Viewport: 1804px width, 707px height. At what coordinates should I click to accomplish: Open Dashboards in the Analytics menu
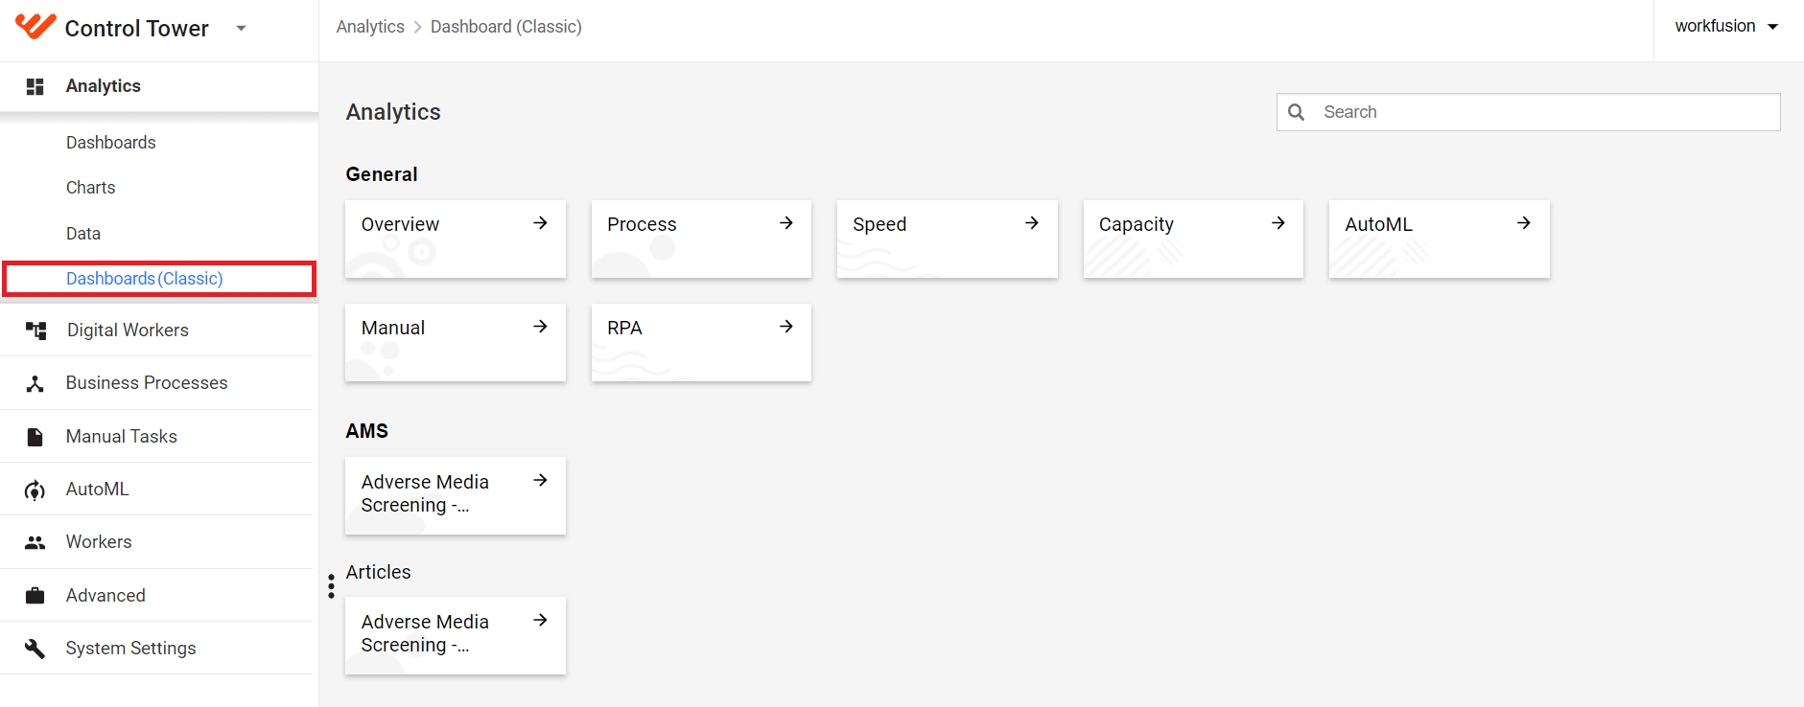coord(111,143)
